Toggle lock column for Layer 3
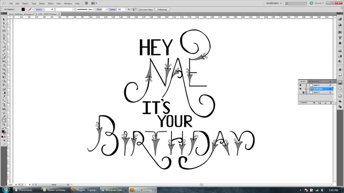Viewport: 344px width, 193px height. click(303, 85)
